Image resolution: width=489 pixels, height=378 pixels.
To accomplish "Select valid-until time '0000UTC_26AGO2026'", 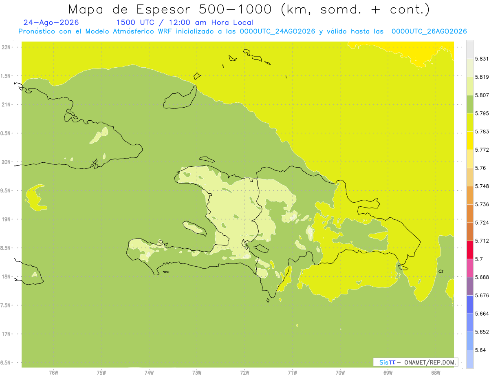I will [429, 31].
